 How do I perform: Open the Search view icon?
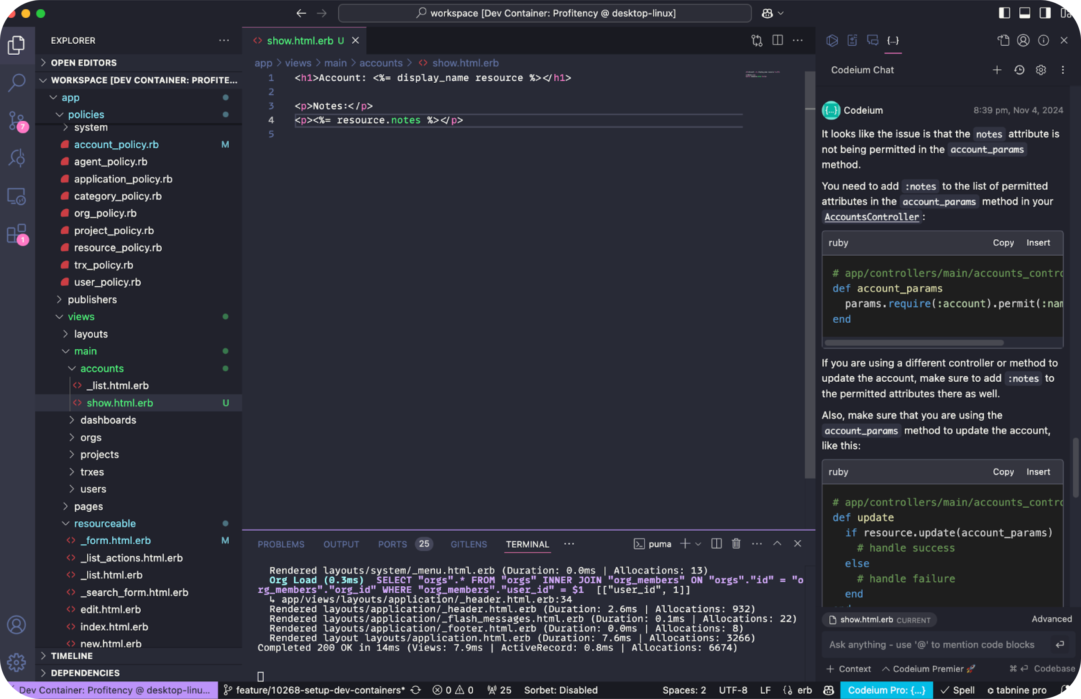pos(17,83)
